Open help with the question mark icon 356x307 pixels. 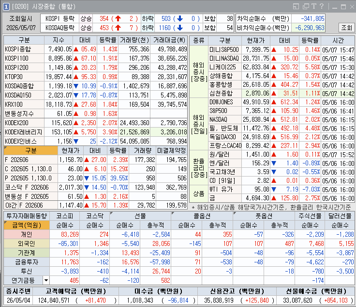pyautogui.click(x=322, y=6)
